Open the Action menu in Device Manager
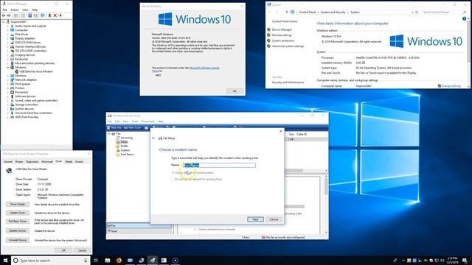 [x=15, y=10]
